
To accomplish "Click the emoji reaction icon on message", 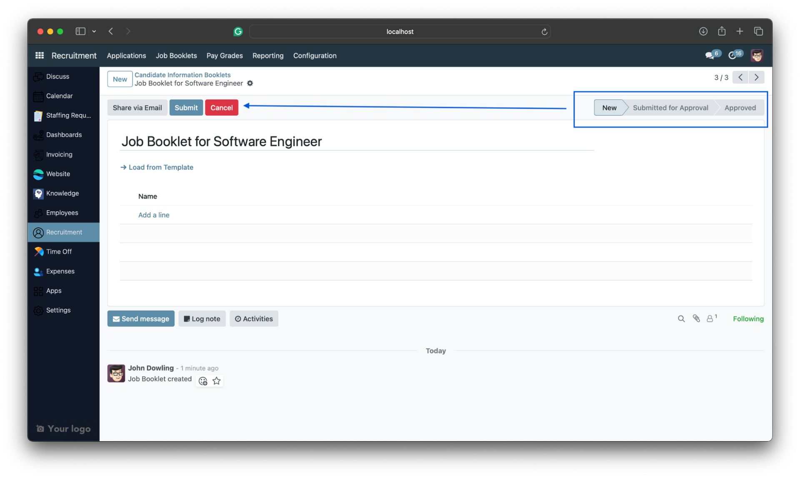I will 203,380.
